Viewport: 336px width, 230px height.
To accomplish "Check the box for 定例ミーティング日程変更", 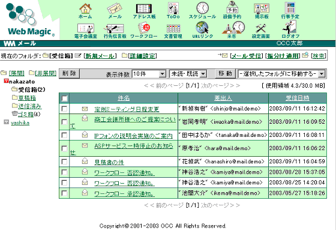I will [x=64, y=109].
